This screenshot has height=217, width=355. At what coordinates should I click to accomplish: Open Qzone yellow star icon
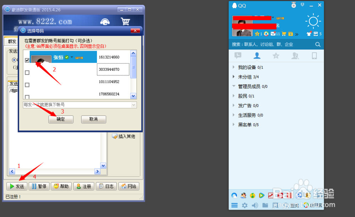pos(257,34)
